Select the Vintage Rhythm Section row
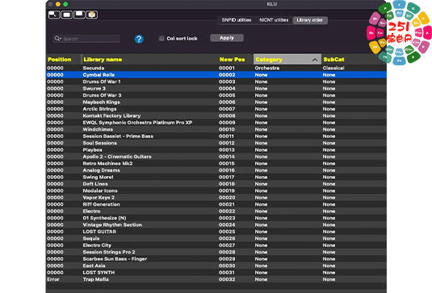Image resolution: width=432 pixels, height=293 pixels. tap(216, 224)
